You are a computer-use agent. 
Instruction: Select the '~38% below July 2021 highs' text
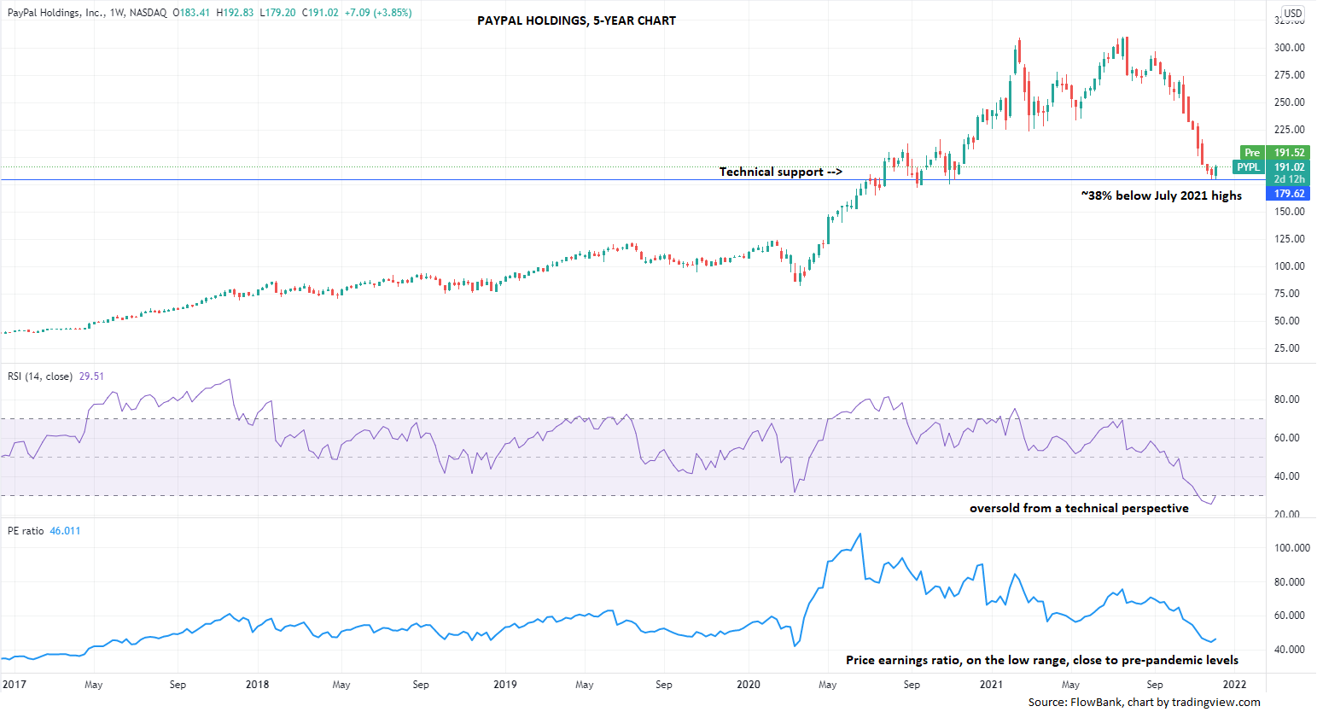coord(1161,196)
